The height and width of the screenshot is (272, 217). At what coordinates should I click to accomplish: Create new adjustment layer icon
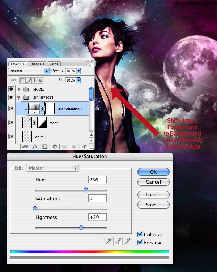click(x=55, y=146)
